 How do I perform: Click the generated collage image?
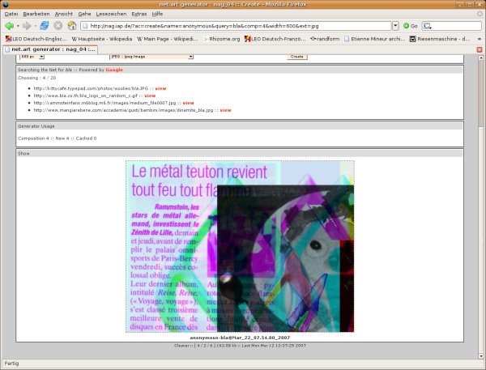(240, 246)
